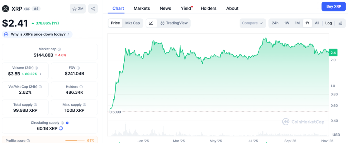Expand Volume (24h) details chevron
This screenshot has width=348, height=143.
[x=41, y=74]
